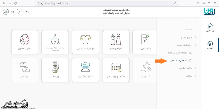This screenshot has height=109, width=219.
Task: Open the مالکیت معنوی brain card
Action: 25,42
